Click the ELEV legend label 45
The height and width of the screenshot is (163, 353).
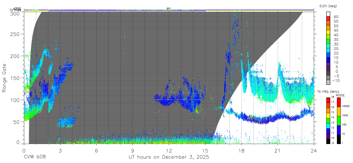pos(336,30)
